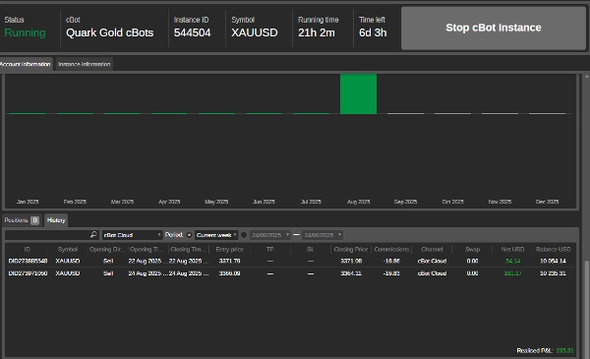This screenshot has width=590, height=359.
Task: Click the balance value 10 235.31
Action: tap(553, 273)
